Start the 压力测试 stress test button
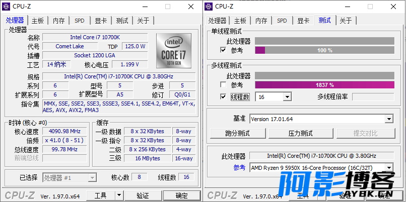 (301, 133)
